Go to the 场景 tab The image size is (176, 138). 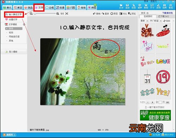[60, 8]
